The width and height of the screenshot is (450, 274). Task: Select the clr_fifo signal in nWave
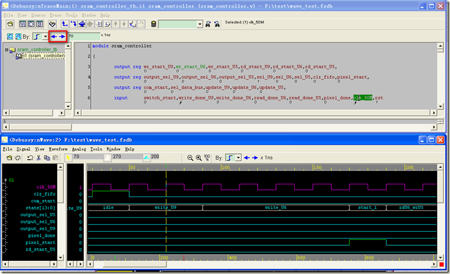45,194
